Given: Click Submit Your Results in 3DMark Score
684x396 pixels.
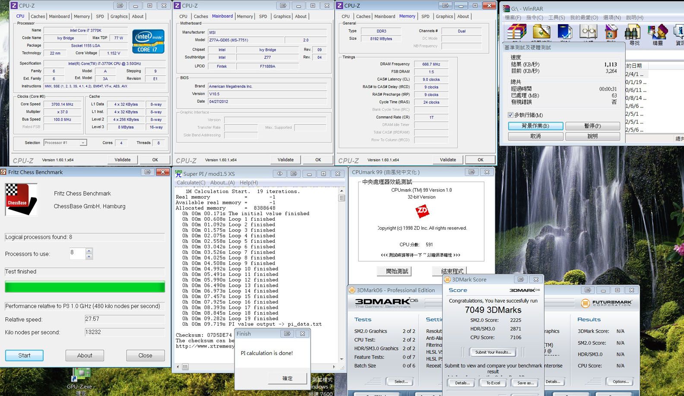Looking at the screenshot, I should [x=493, y=352].
